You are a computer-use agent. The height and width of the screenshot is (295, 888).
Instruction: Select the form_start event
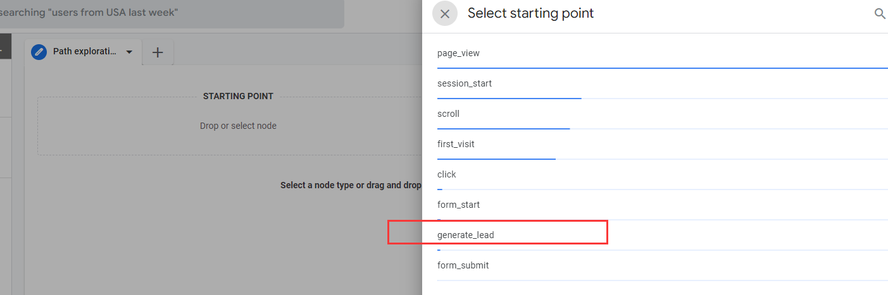(x=458, y=205)
